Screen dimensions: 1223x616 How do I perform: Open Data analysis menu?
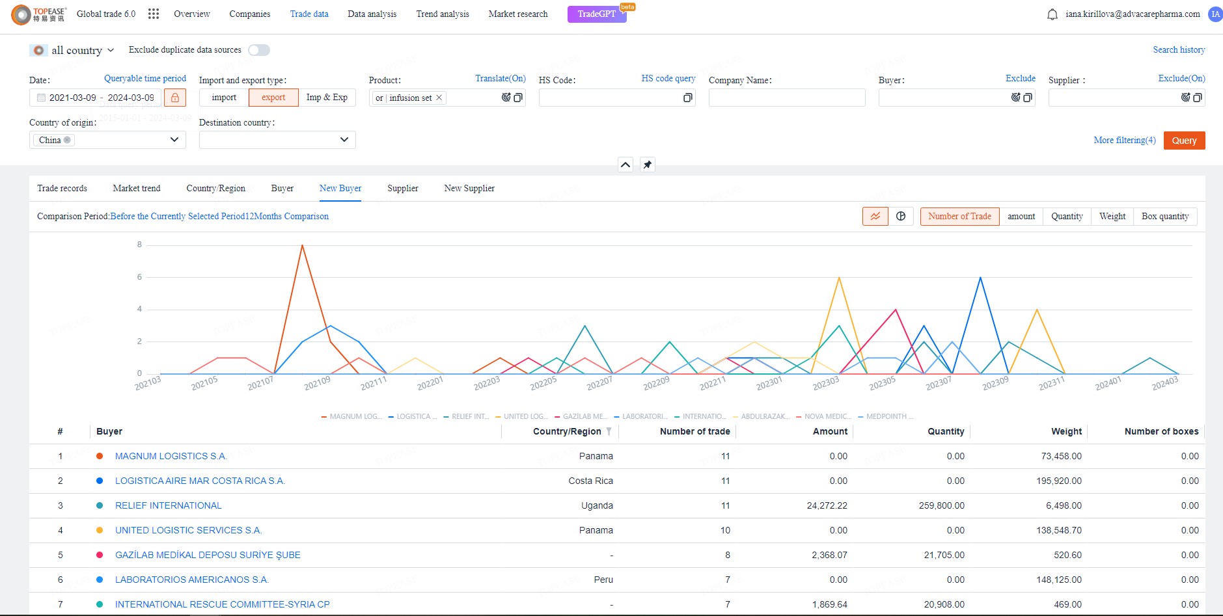click(372, 14)
